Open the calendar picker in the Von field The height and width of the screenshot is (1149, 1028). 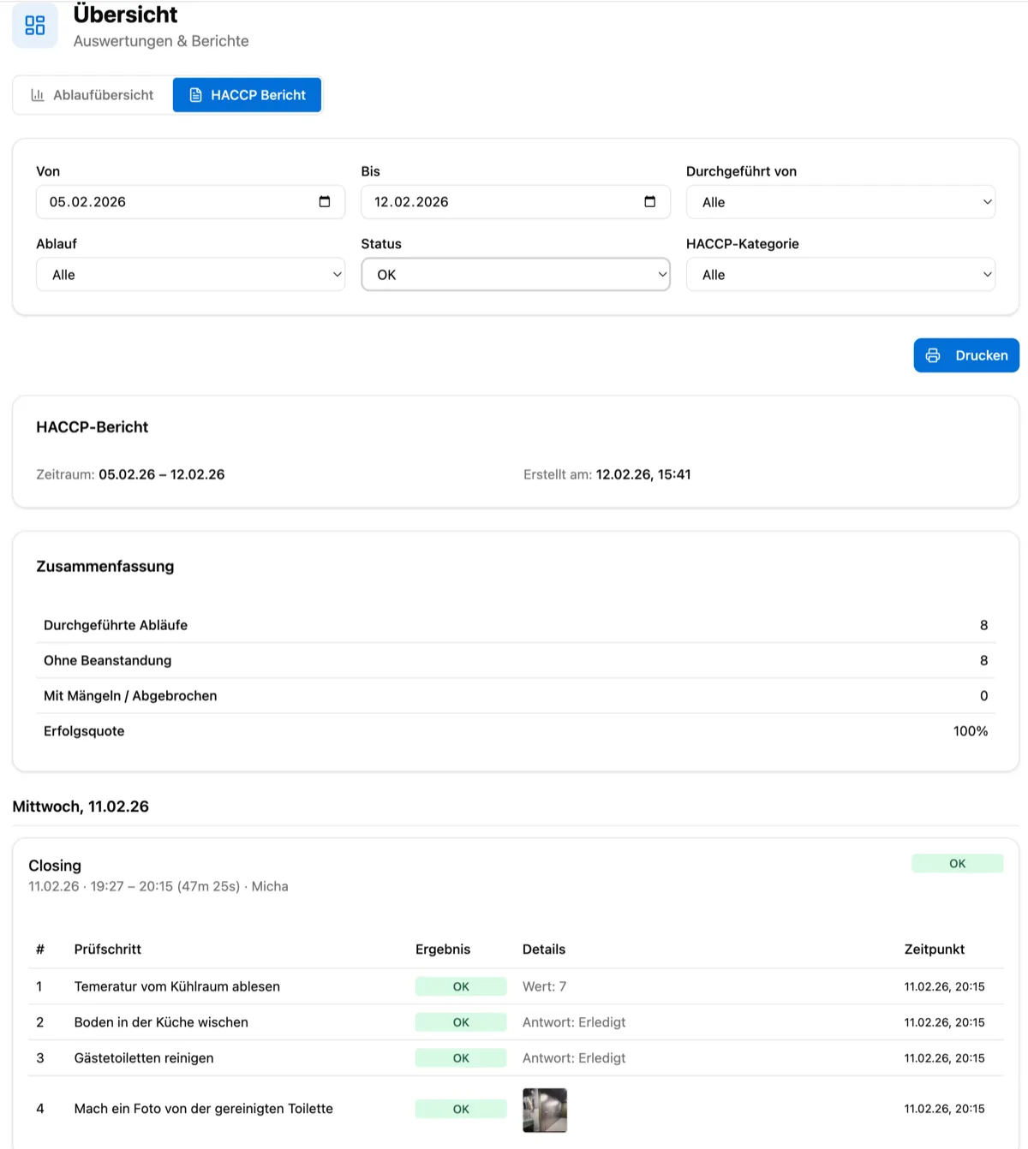[x=324, y=202]
